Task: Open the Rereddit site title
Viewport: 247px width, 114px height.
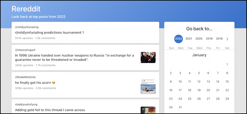Action: point(26,9)
